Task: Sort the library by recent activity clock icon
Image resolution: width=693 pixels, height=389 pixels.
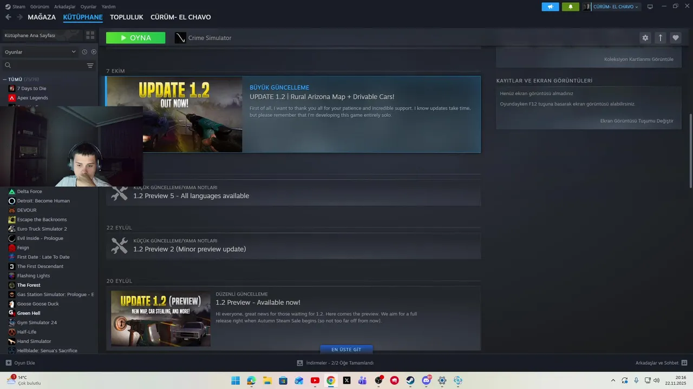Action: (x=84, y=52)
